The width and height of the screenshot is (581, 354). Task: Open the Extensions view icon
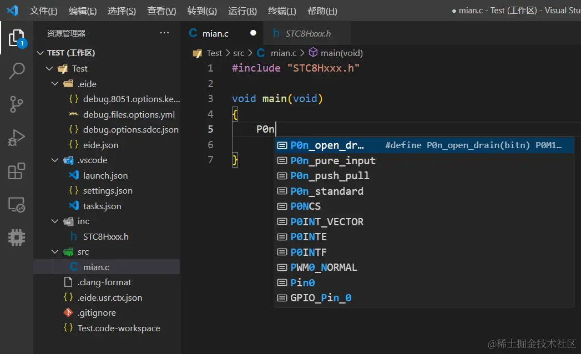coord(17,171)
